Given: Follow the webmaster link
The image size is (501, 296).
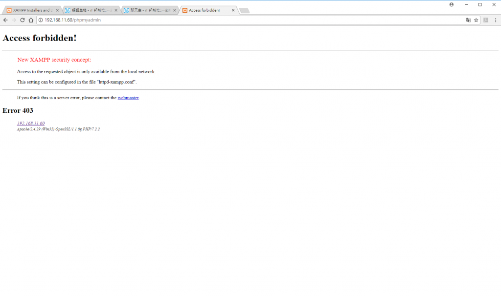Looking at the screenshot, I should point(128,98).
